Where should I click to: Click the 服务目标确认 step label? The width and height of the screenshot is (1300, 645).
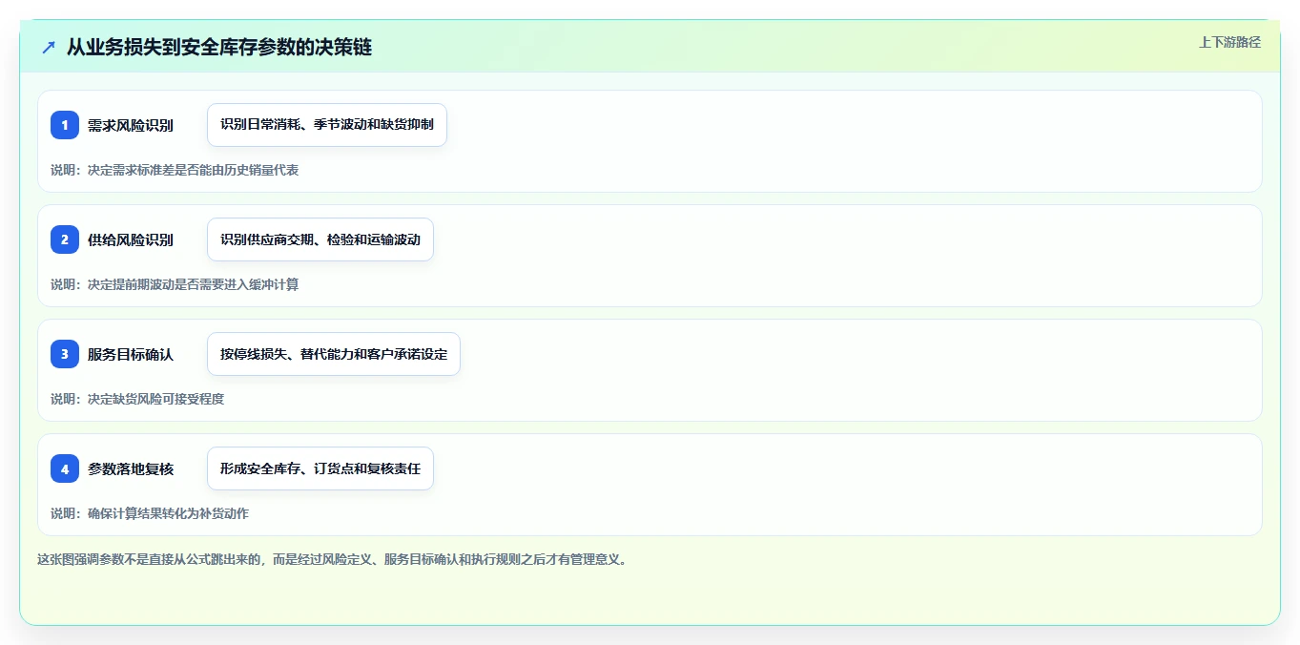coord(131,354)
